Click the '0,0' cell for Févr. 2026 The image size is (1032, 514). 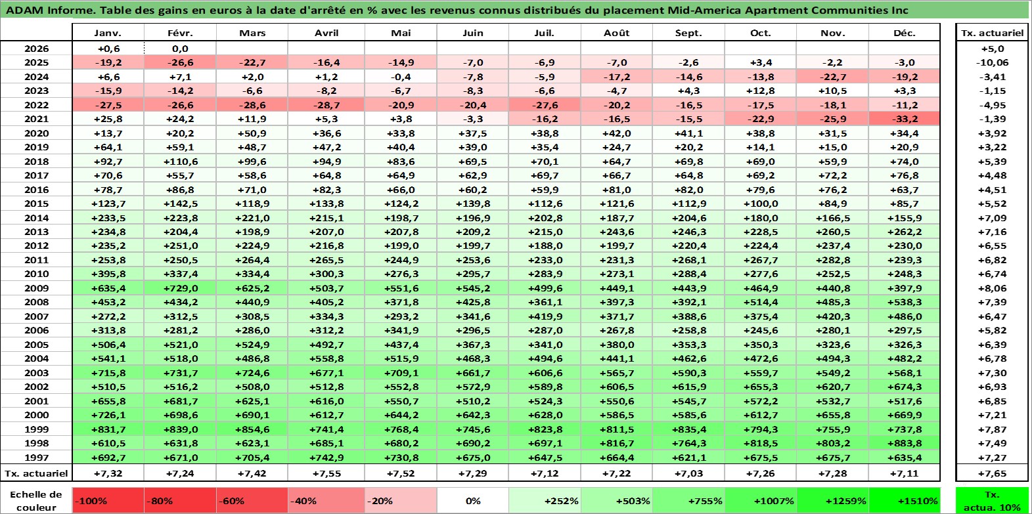point(180,49)
